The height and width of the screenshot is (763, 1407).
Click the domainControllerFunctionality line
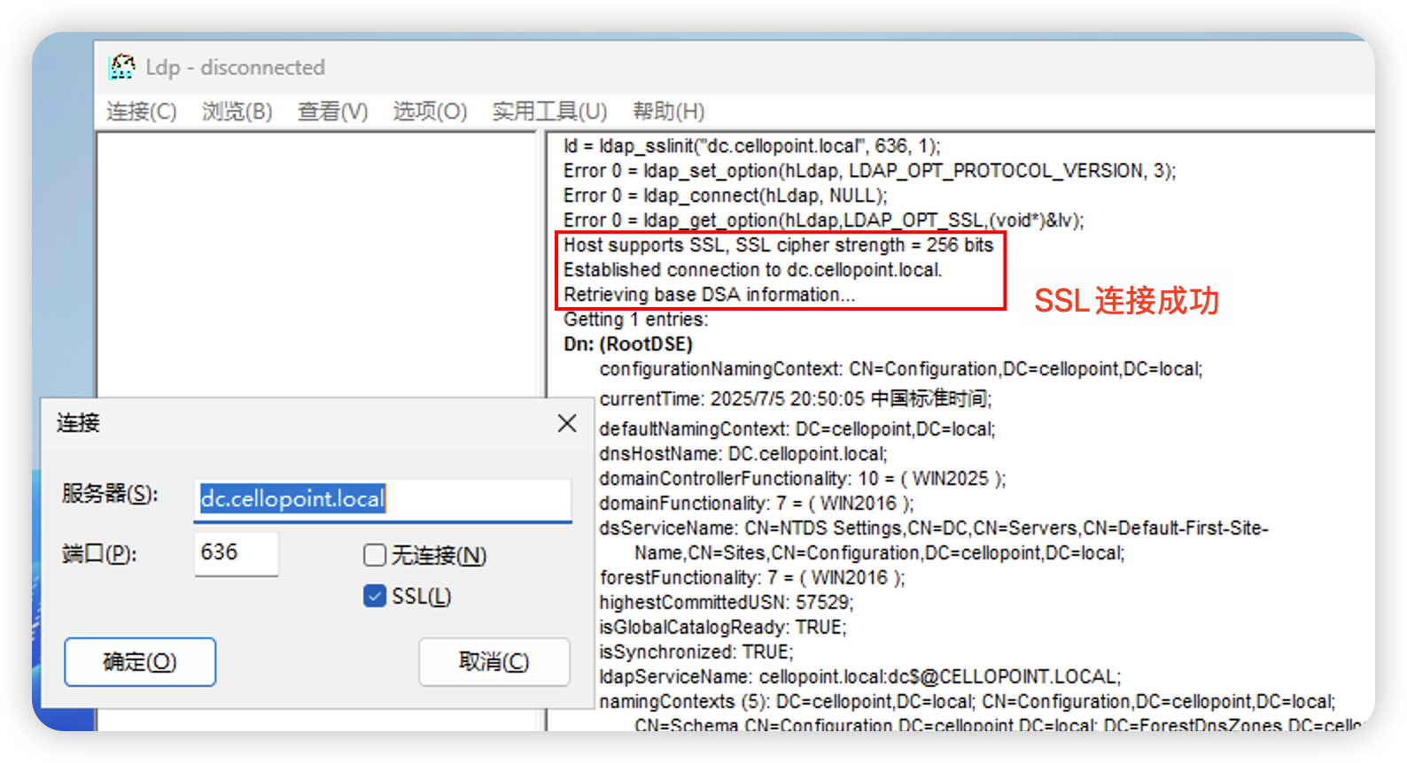click(803, 479)
